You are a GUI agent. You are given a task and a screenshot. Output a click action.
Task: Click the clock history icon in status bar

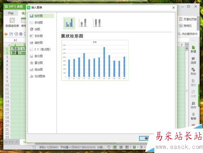[x=109, y=147]
